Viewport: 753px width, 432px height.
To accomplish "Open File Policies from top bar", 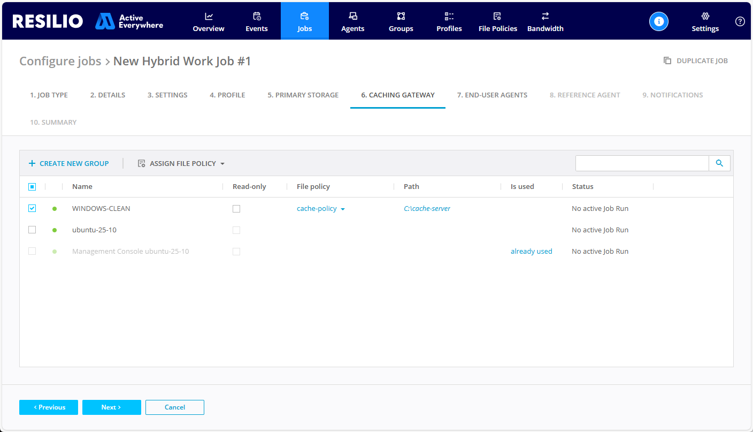I will 497,21.
